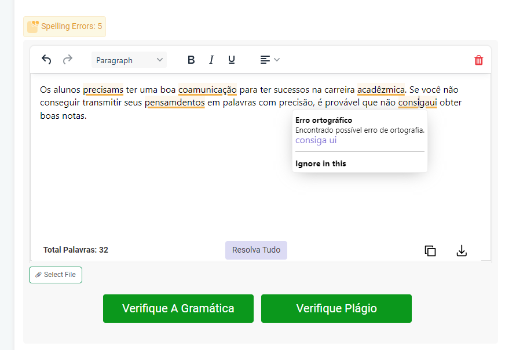Open the Paragraph style dropdown
The height and width of the screenshot is (350, 505).
point(129,60)
